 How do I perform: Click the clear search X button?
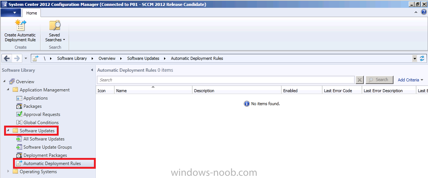click(x=359, y=80)
